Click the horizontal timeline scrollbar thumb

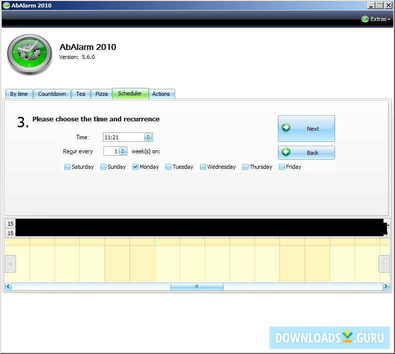(196, 287)
